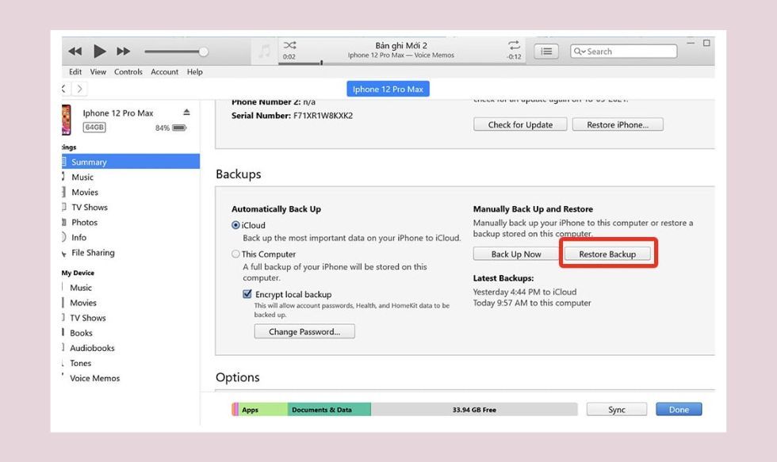
Task: Maximize the iTunes window
Action: click(x=706, y=43)
